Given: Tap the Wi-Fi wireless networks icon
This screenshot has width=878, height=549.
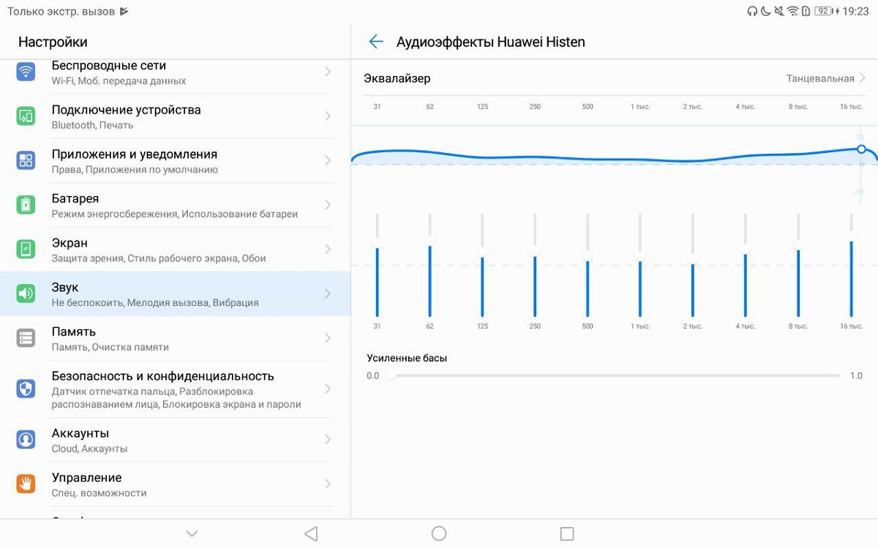Looking at the screenshot, I should 26,72.
